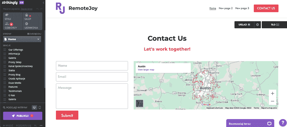Click View larger map link
Image resolution: width=287 pixels, height=127 pixels.
coord(146,70)
